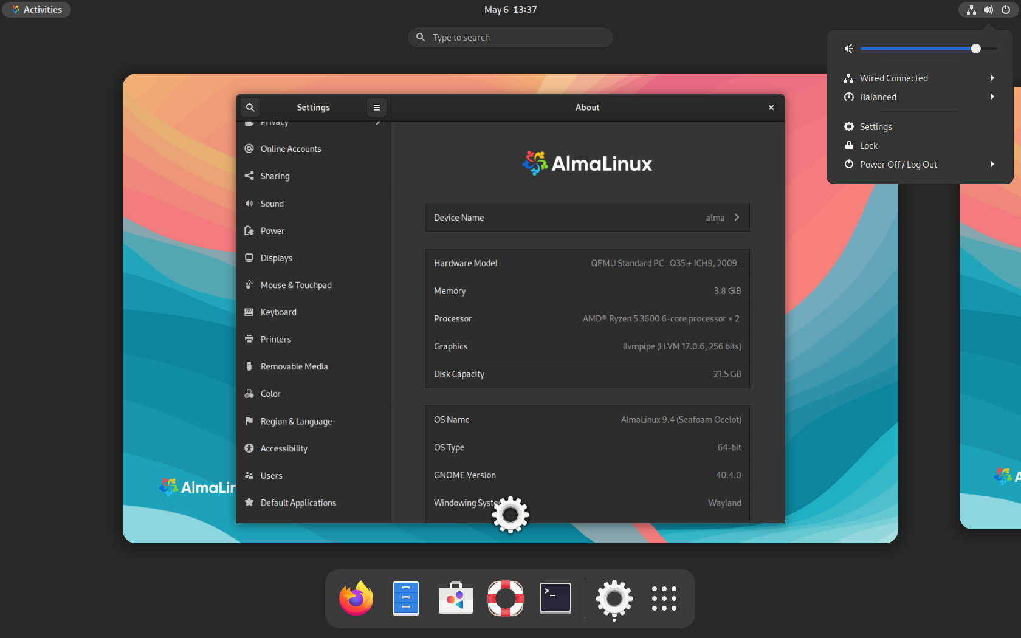Show all applications grid

[664, 599]
